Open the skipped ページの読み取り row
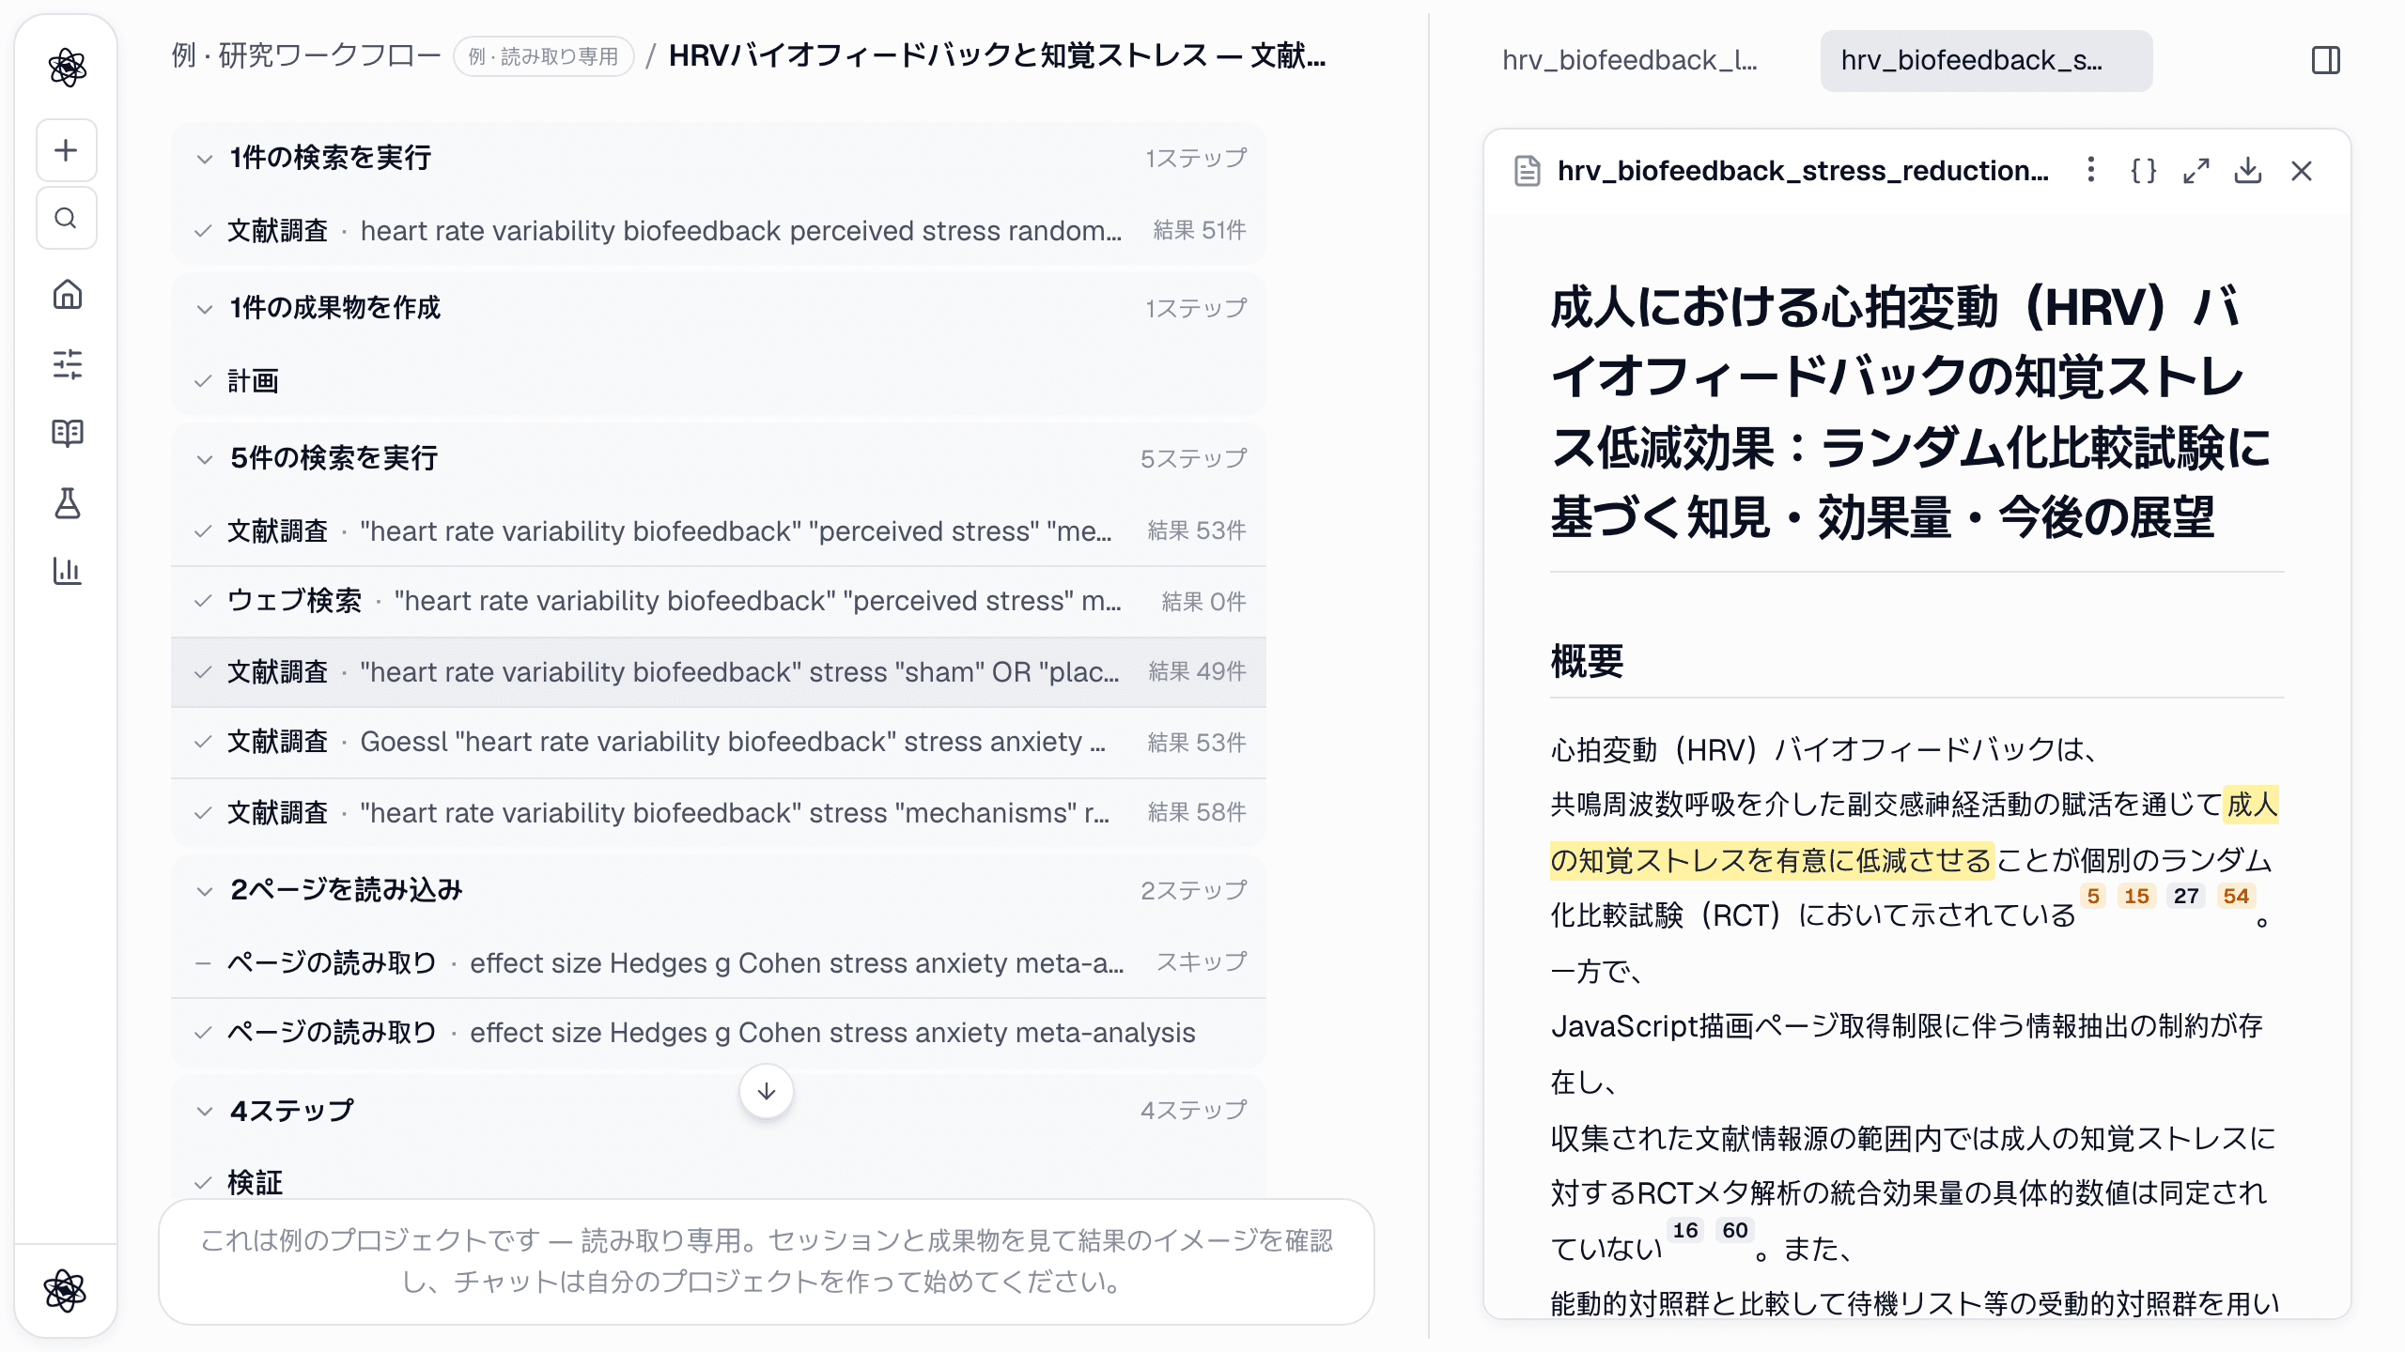 click(719, 962)
